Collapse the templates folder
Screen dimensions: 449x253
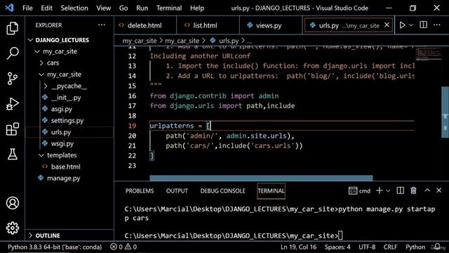pos(41,155)
